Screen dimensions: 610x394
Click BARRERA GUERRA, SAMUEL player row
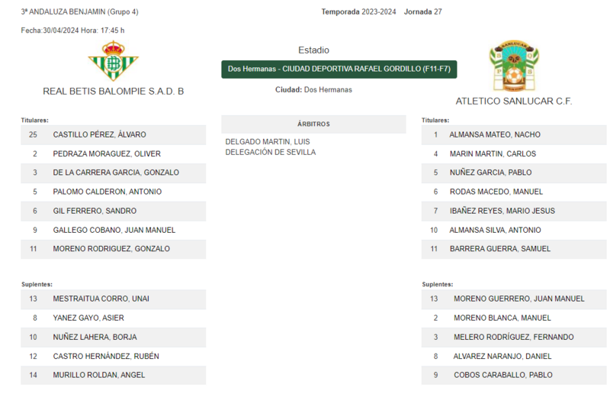514,249
